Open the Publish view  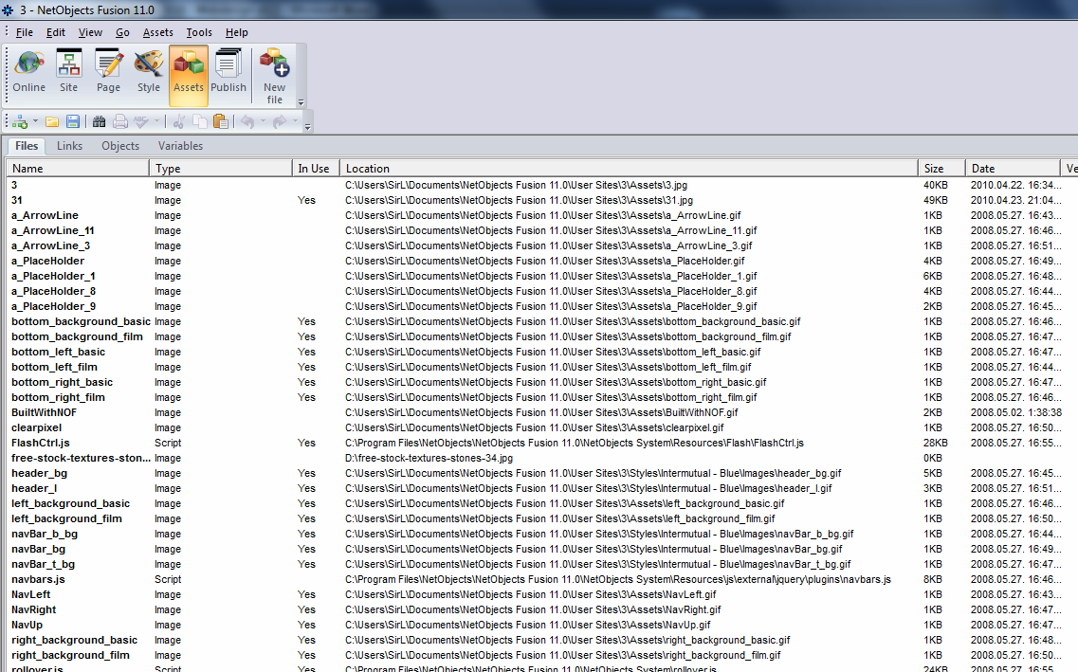click(228, 72)
